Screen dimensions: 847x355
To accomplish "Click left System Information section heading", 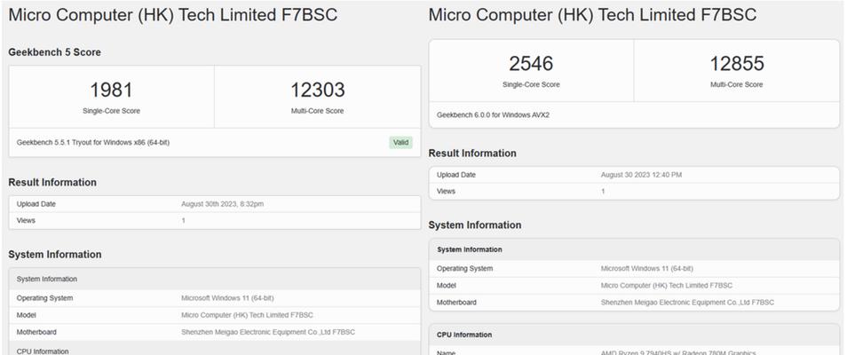I will point(54,255).
